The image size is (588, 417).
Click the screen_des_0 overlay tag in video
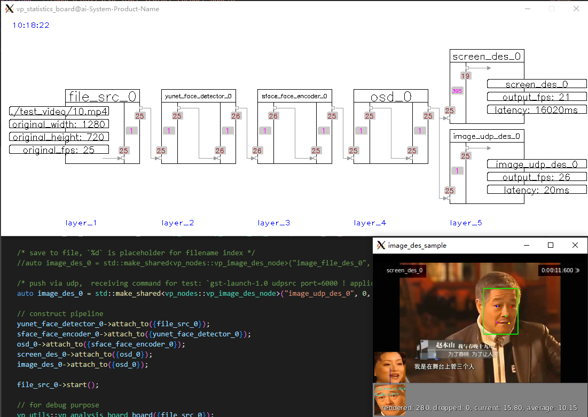tap(405, 270)
